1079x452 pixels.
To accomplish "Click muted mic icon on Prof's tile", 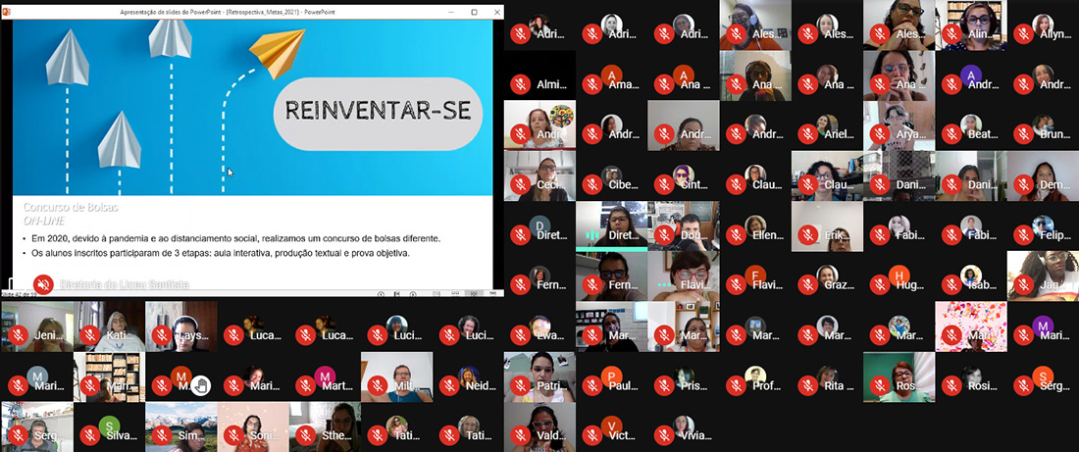I will click(736, 385).
